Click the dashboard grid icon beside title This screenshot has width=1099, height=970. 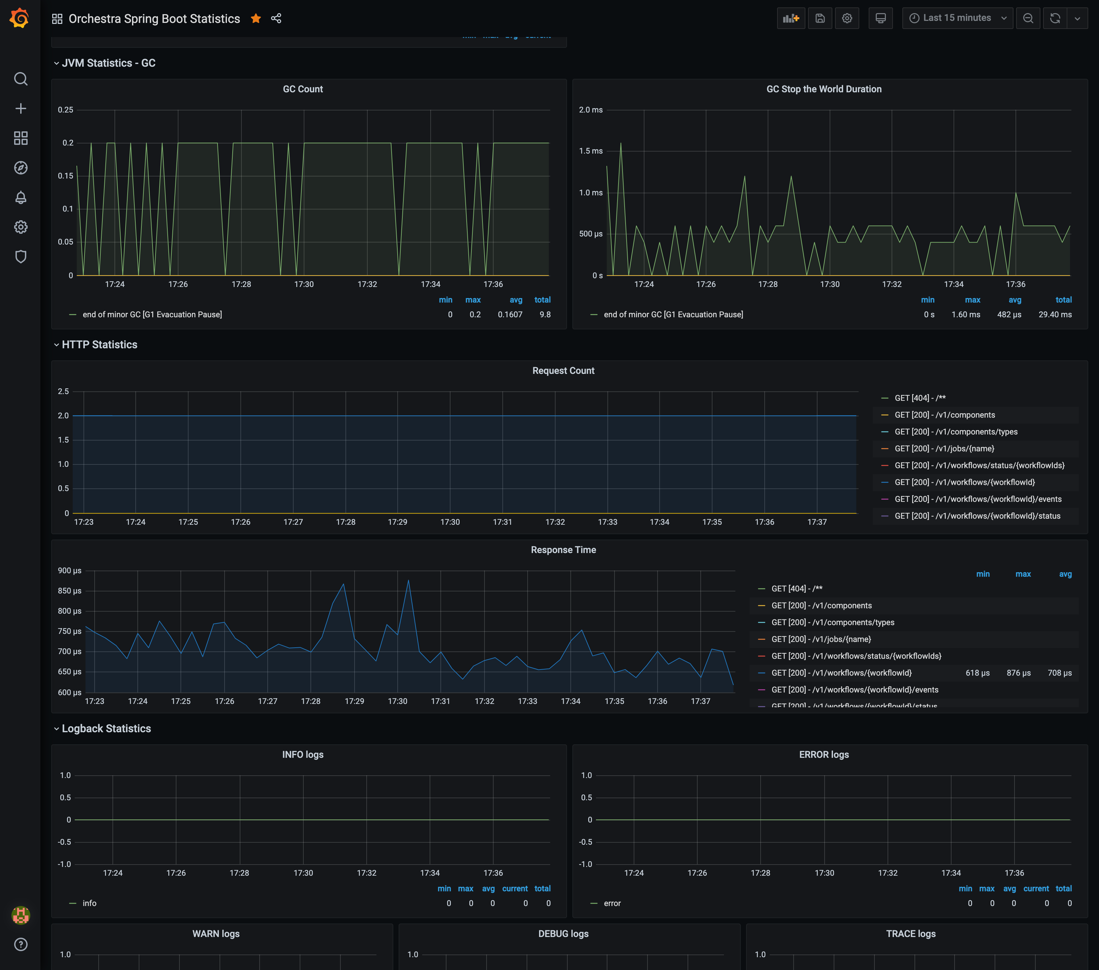[x=57, y=19]
